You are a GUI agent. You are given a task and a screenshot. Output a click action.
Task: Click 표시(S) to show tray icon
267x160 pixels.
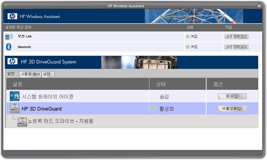click(232, 96)
